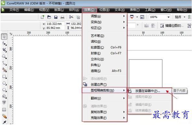Click the New document icon
192x125 pixels.
pos(42,17)
